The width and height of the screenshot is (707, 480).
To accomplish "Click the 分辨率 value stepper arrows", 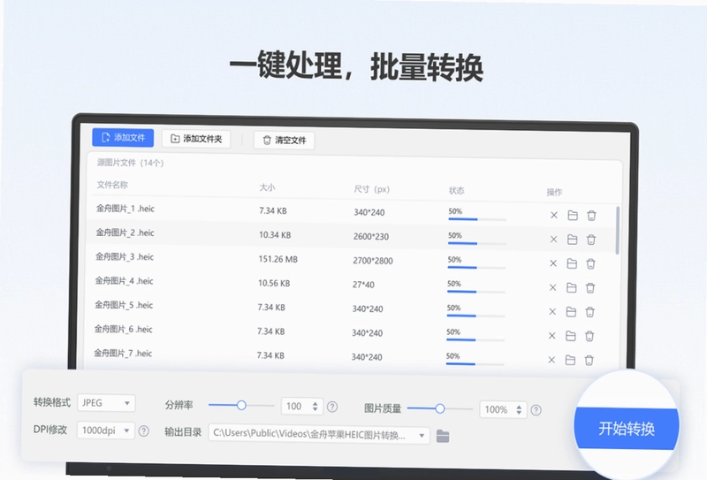I will click(x=315, y=407).
